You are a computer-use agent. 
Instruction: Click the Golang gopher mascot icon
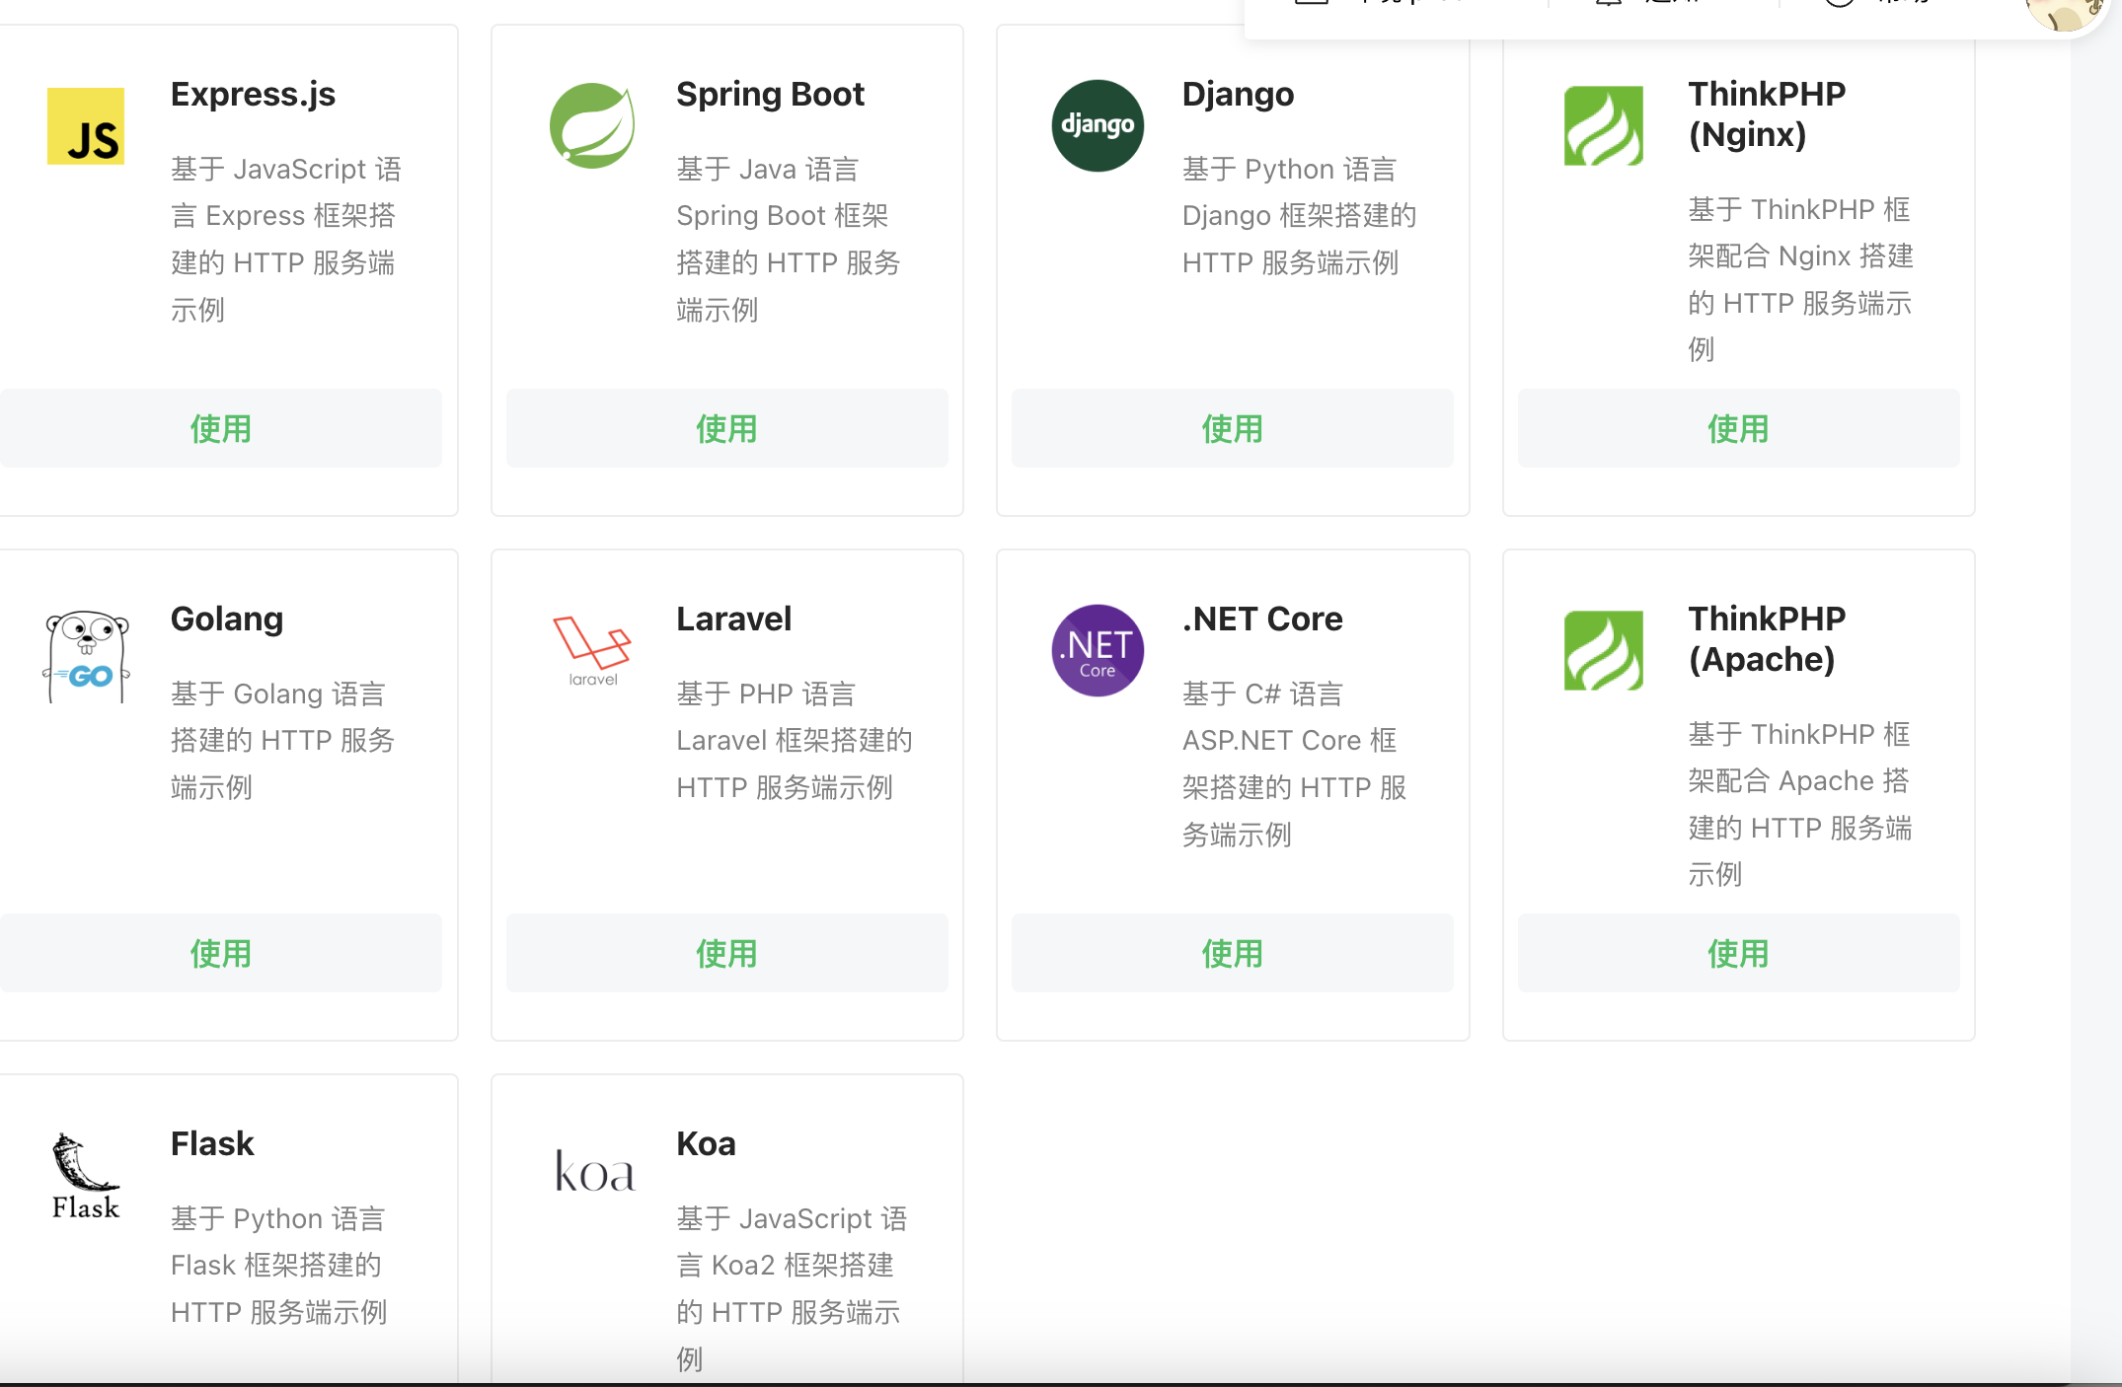pyautogui.click(x=86, y=656)
